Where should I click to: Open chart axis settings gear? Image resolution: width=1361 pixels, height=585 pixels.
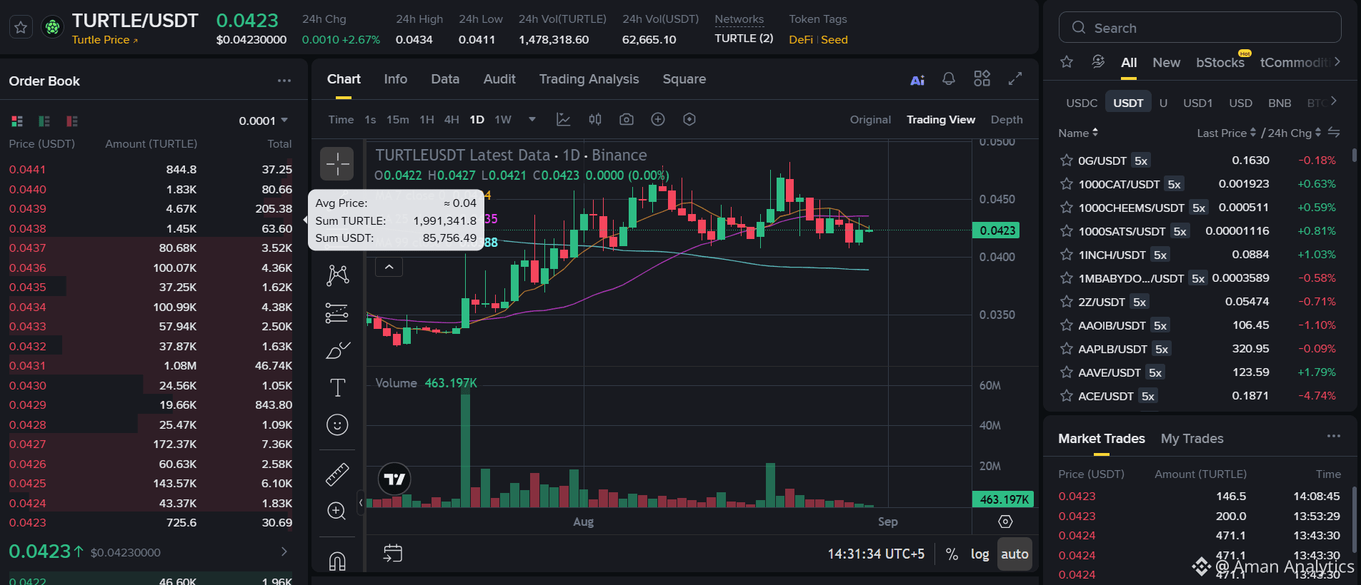[1005, 522]
